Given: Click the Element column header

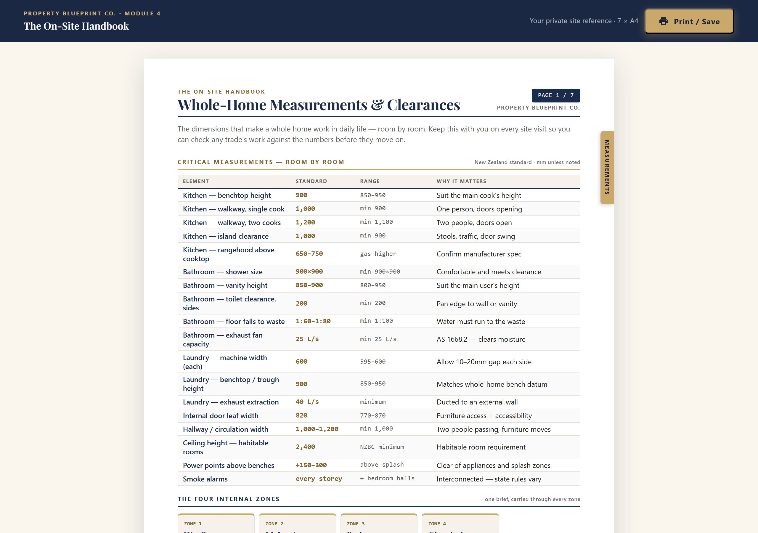Looking at the screenshot, I should point(196,181).
